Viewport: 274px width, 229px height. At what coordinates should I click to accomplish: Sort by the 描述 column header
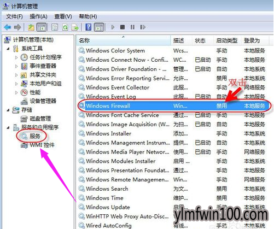coord(182,40)
